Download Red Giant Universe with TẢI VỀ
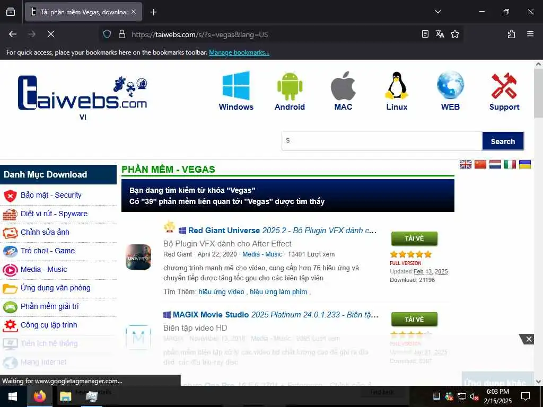Screen dimensions: 543x407 414,238
